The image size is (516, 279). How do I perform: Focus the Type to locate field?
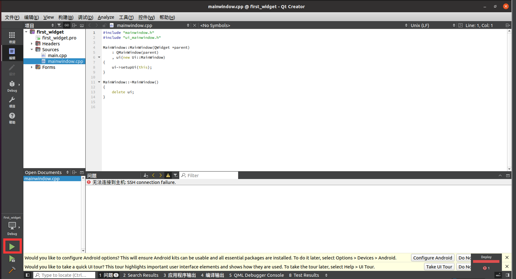coord(64,275)
